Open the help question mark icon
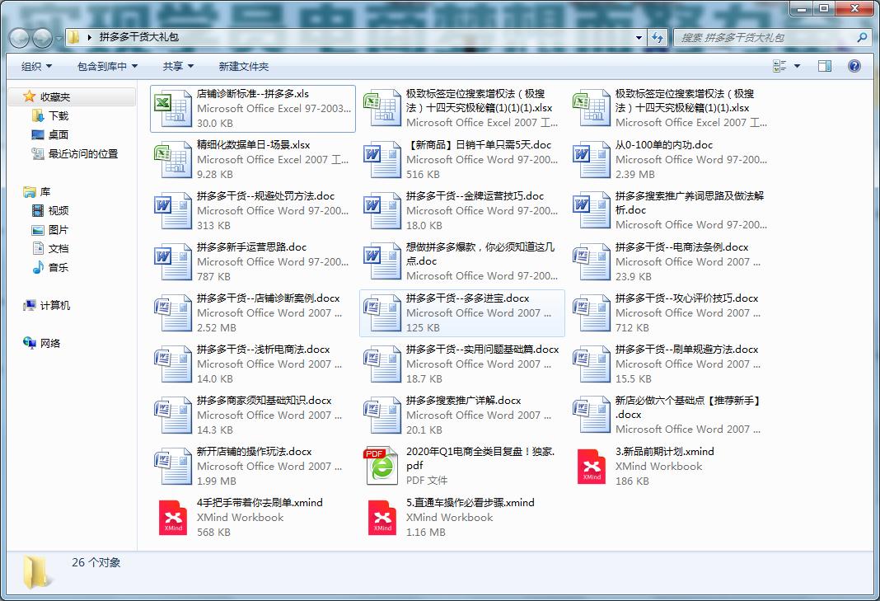 click(x=854, y=66)
